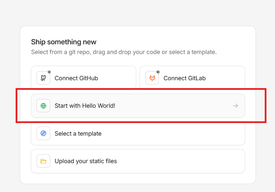Choose Start with Hello World! option
This screenshot has width=275, height=192.
click(x=138, y=106)
